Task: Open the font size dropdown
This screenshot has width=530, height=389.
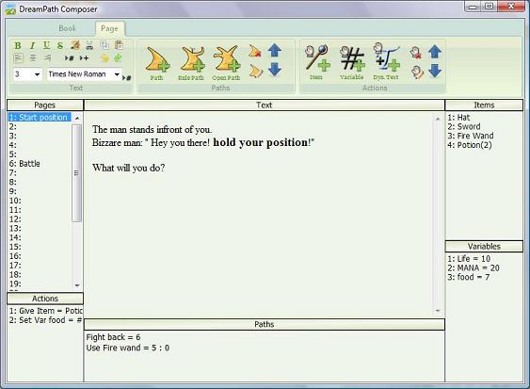Action: point(37,74)
